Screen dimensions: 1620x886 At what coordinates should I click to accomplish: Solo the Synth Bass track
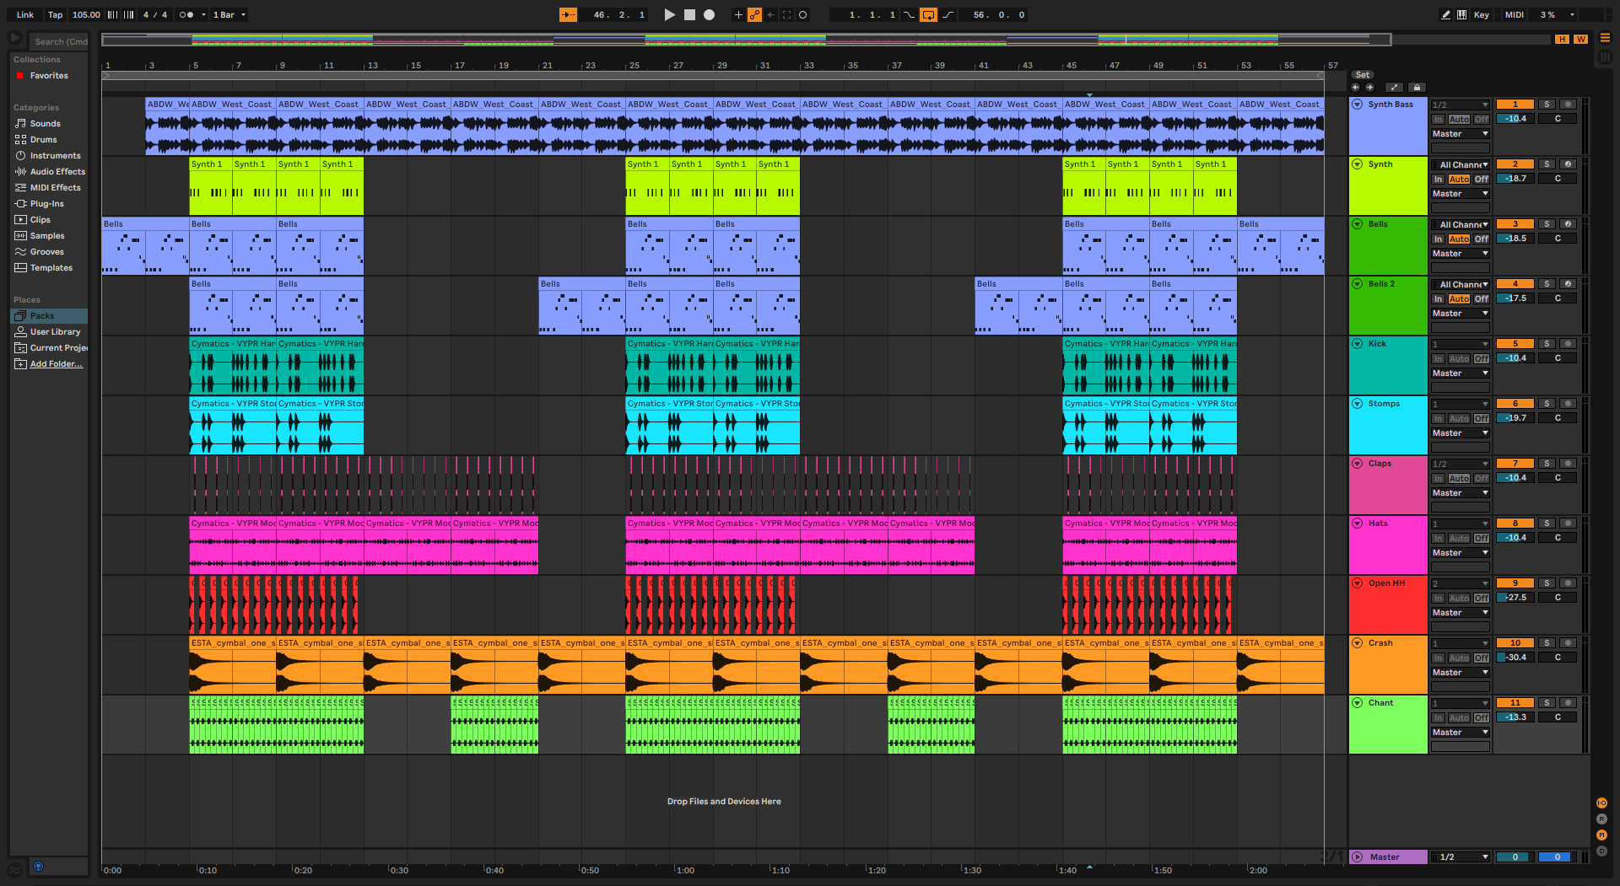(x=1547, y=105)
